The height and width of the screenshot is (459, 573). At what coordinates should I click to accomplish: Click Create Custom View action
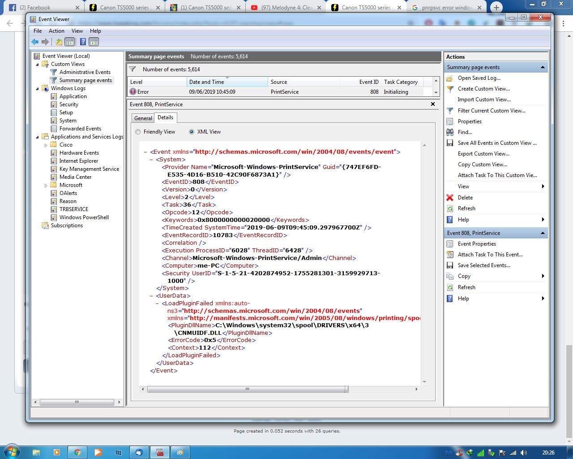[483, 89]
